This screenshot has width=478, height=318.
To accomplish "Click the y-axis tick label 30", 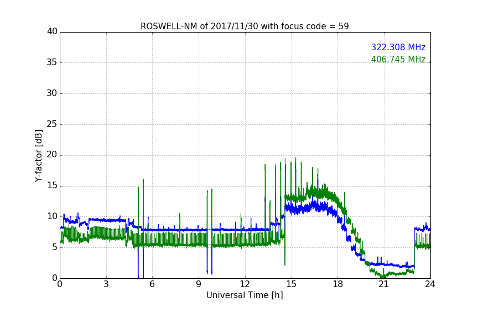I will click(x=52, y=93).
